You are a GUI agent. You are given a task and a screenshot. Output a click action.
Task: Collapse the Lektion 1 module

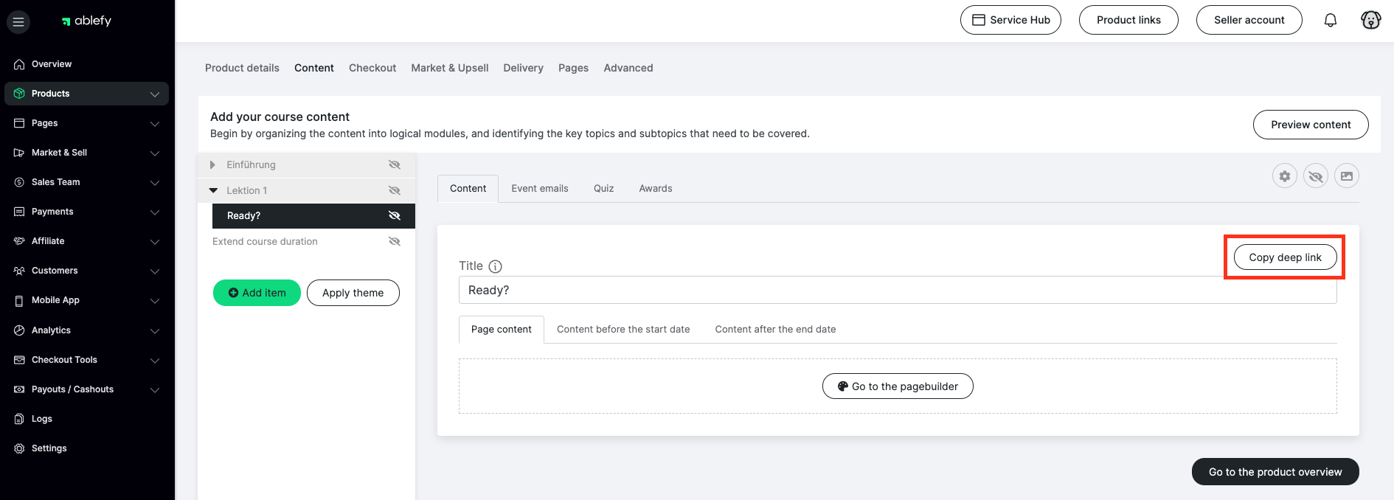click(213, 190)
